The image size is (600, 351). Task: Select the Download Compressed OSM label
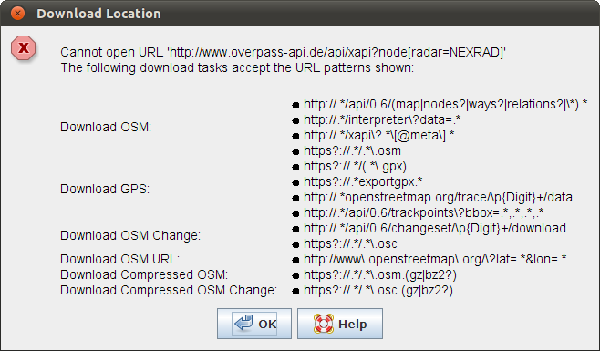pos(144,274)
